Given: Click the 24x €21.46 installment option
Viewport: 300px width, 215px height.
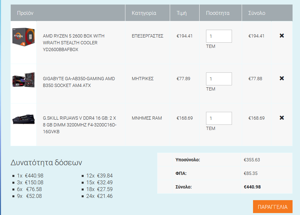Looking at the screenshot, I should (x=99, y=196).
